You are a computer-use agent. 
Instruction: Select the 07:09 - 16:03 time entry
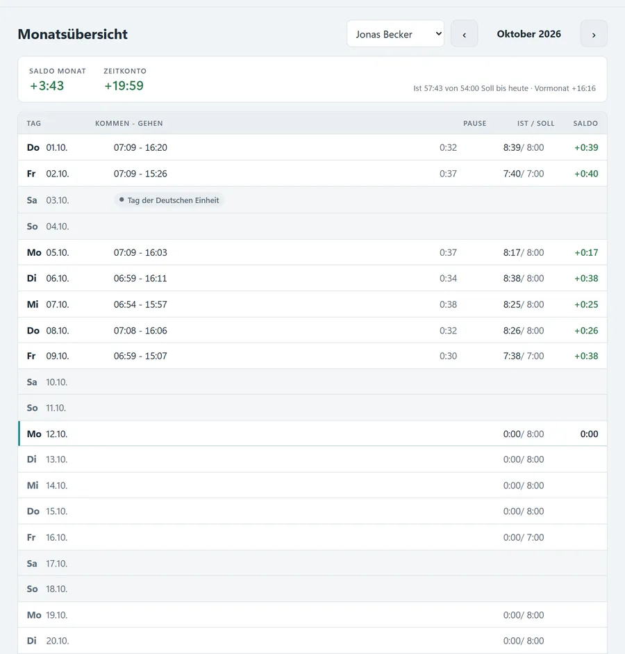140,253
